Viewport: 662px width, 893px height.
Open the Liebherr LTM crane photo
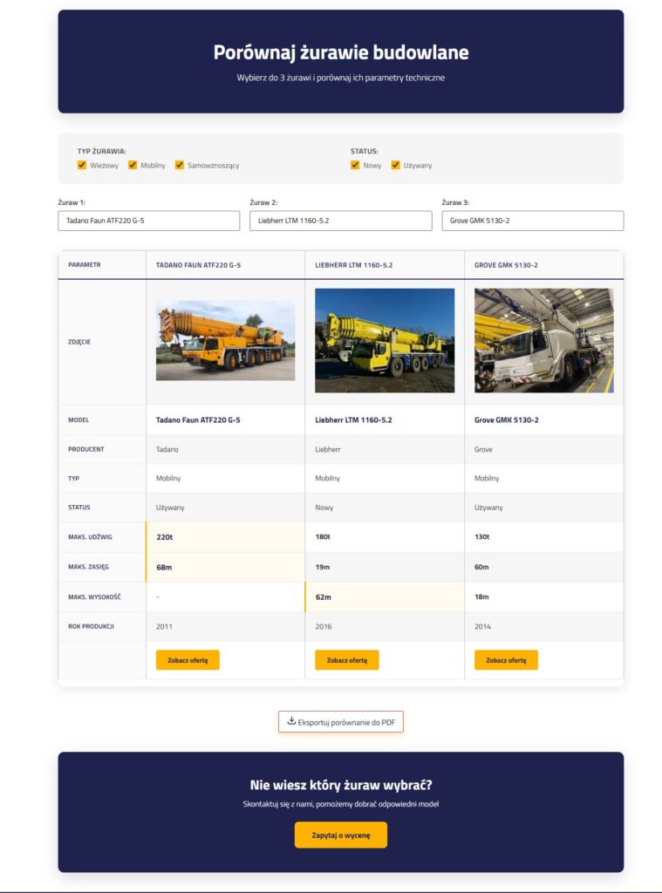pyautogui.click(x=385, y=341)
